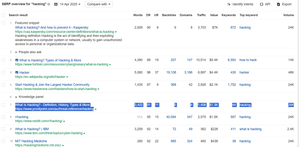Click the 19,108 backlinks value for Wikipedia
This screenshot has width=299, height=147.
tap(171, 72)
